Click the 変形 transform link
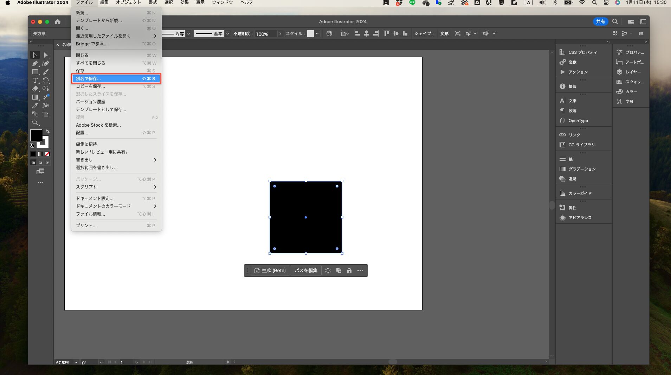Viewport: 671px width, 375px height. 445,34
